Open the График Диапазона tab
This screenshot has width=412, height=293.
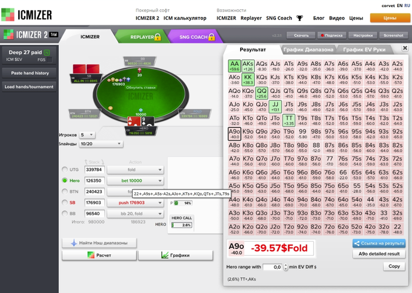[x=308, y=49]
